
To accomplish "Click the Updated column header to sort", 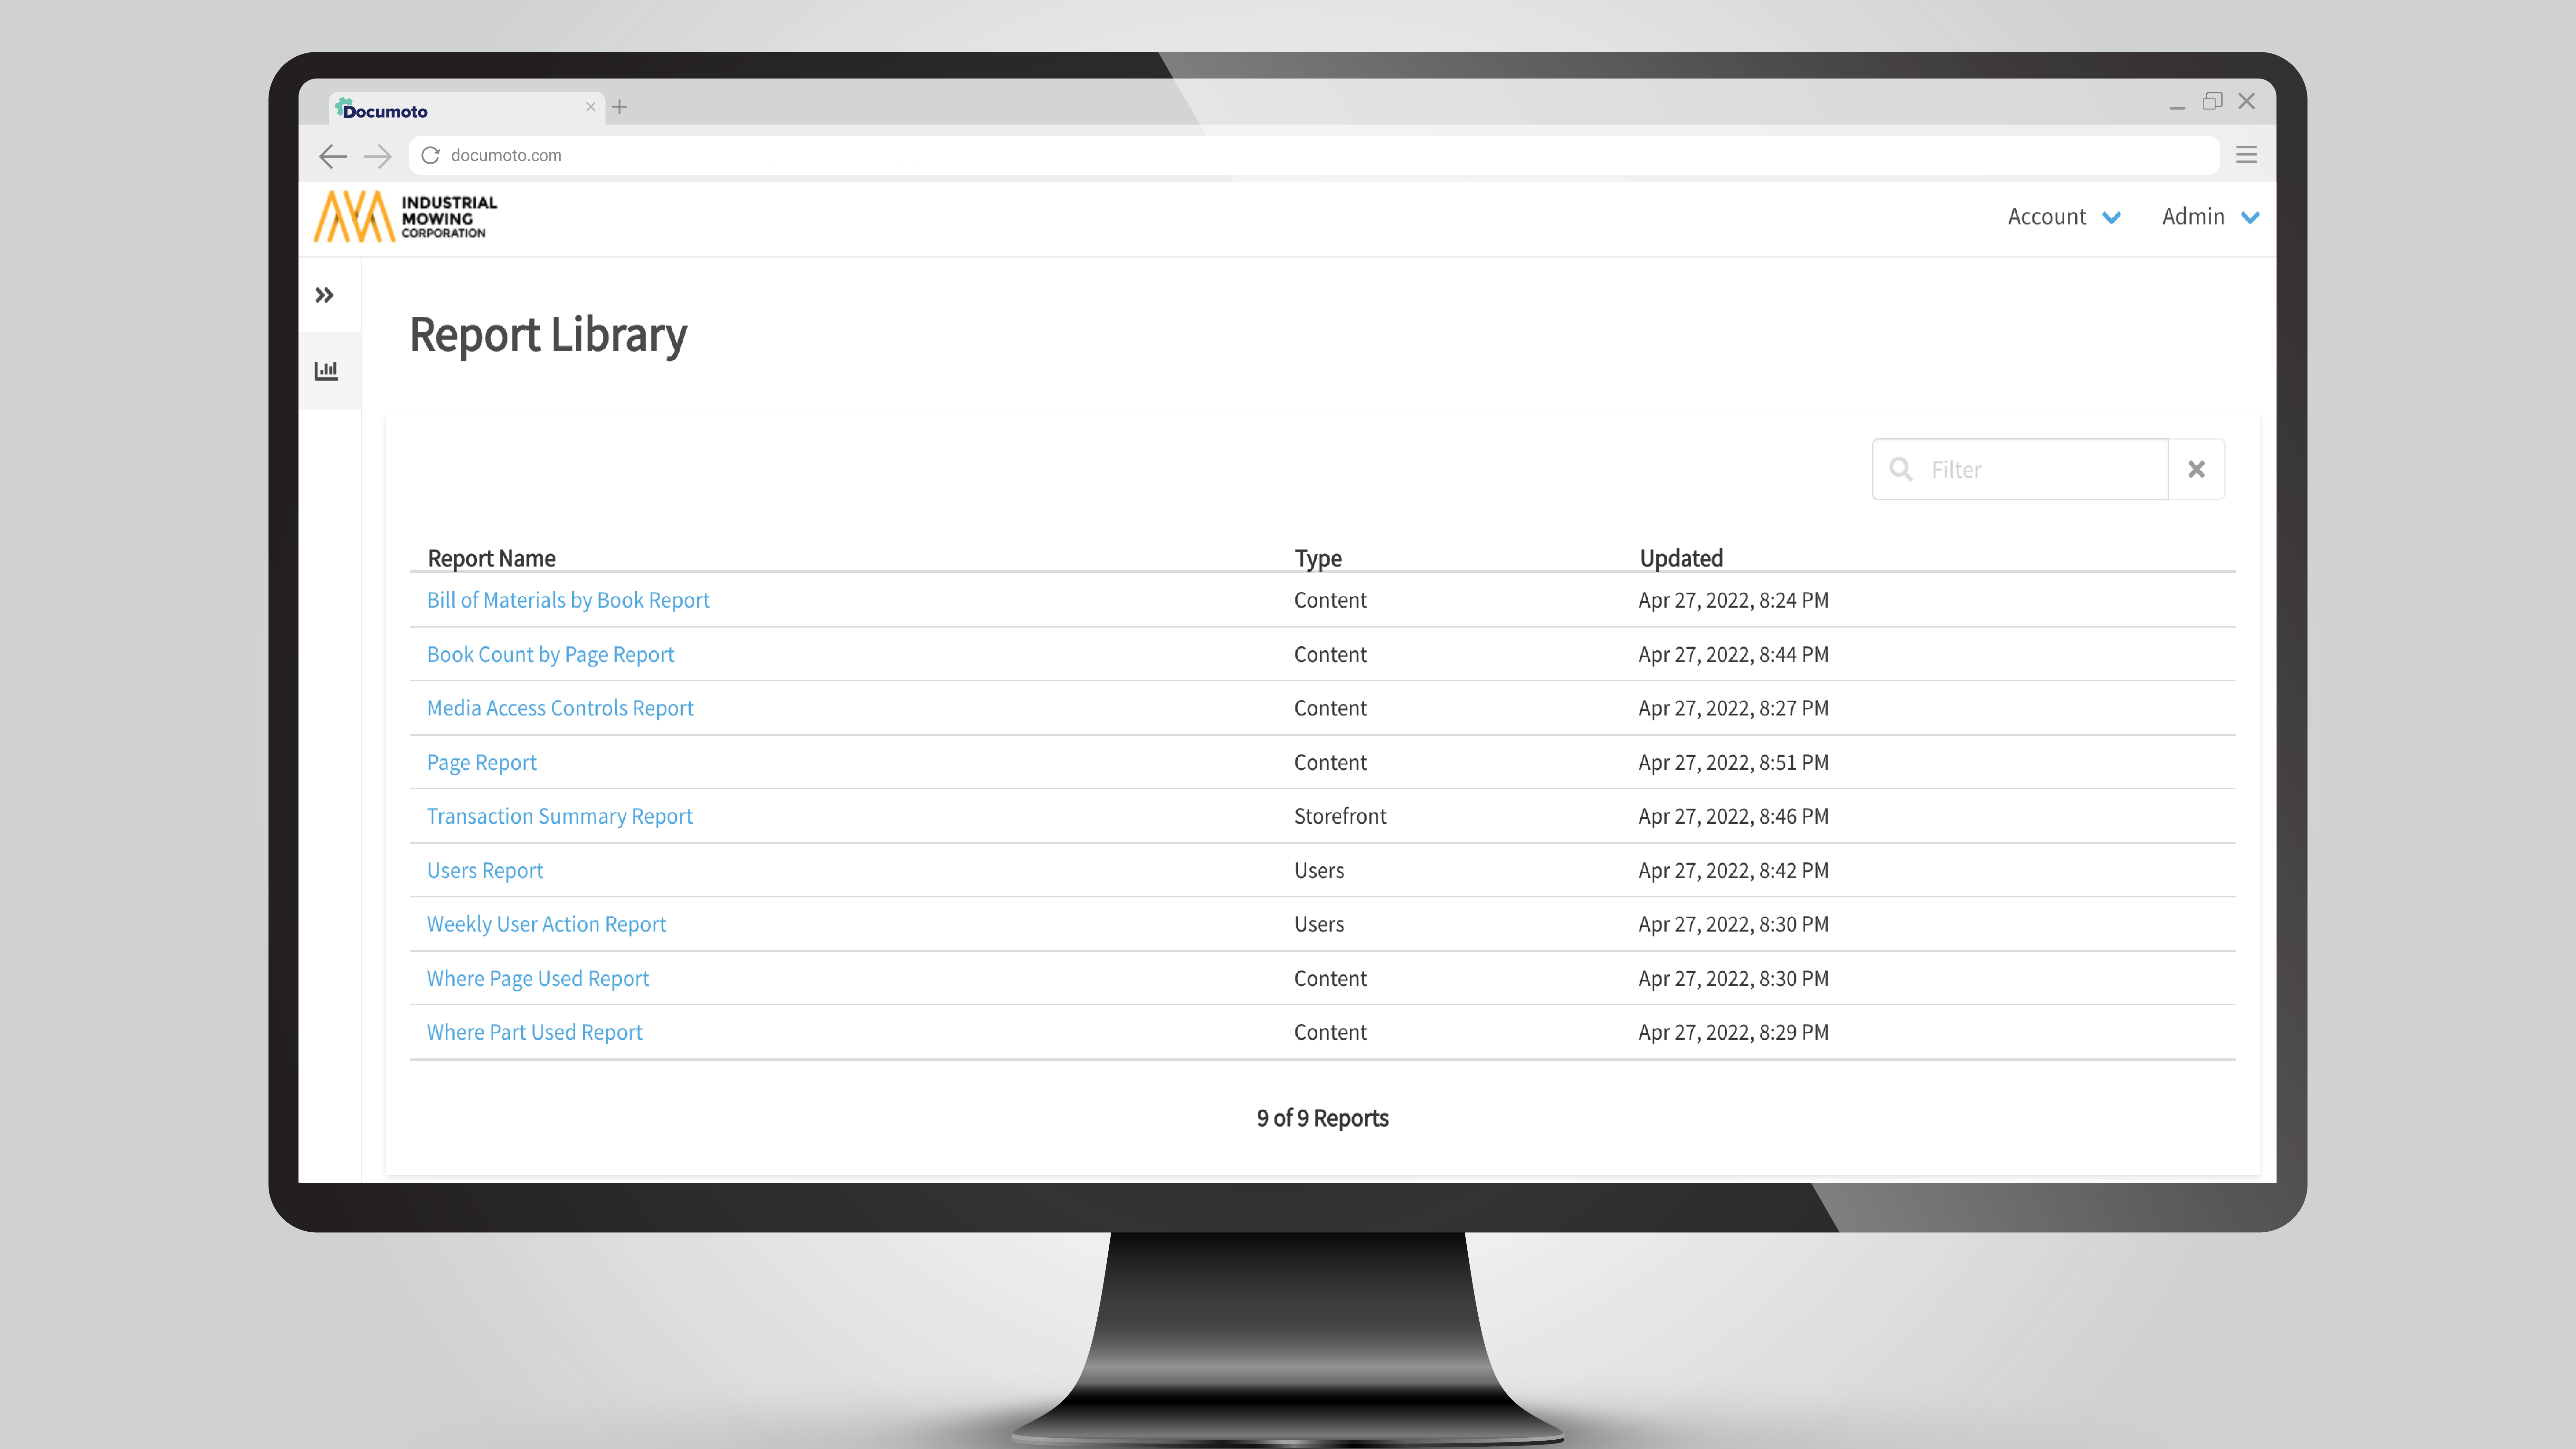I will click(x=1681, y=557).
